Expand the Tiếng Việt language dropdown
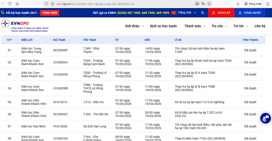The width and height of the screenshot is (272, 141). click(187, 13)
